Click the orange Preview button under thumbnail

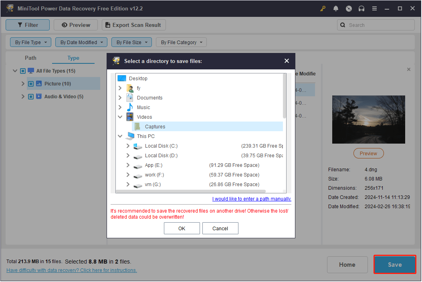(368, 153)
